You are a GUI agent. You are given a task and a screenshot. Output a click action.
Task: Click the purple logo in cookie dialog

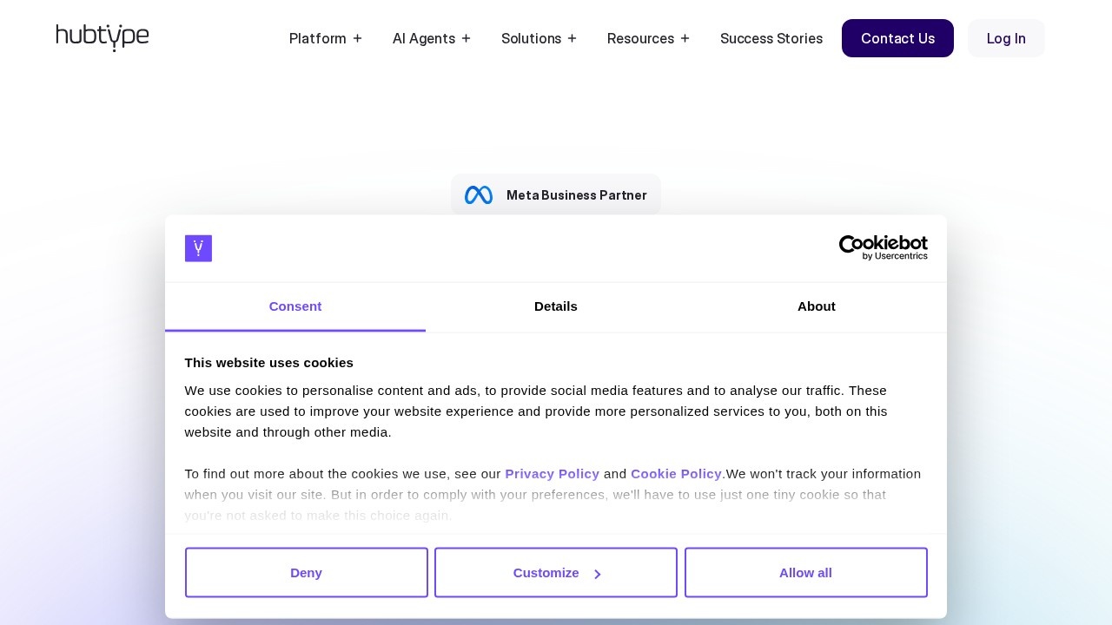(198, 248)
